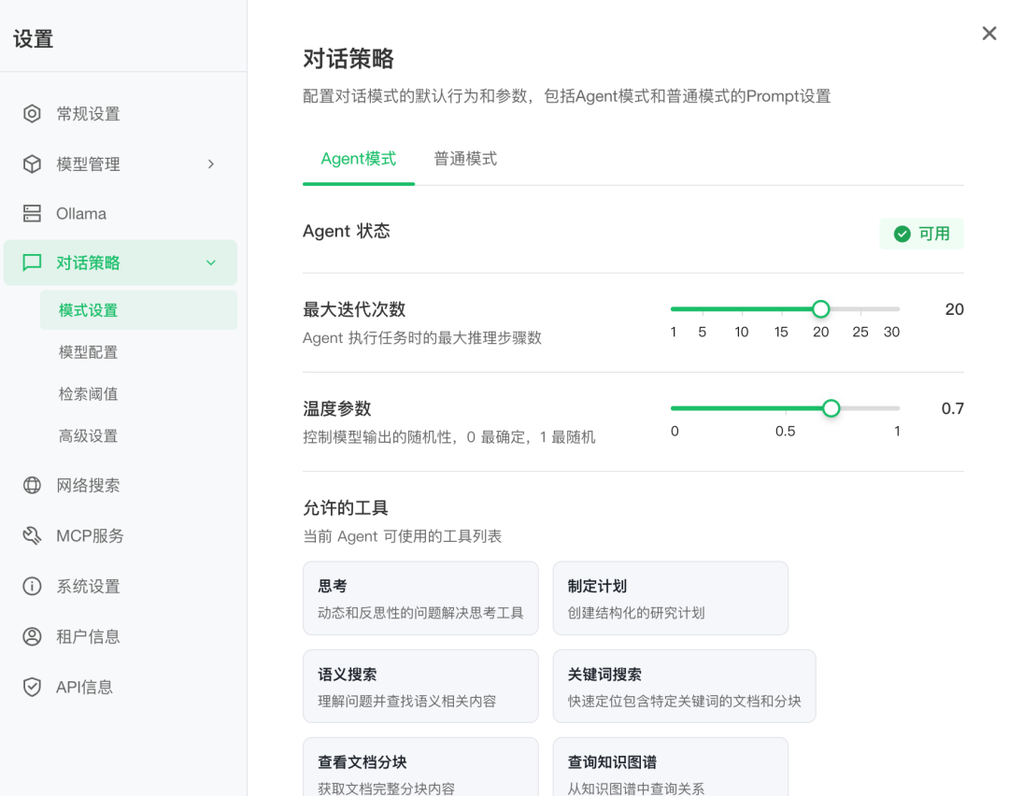Open 高级设置 in the sidebar
Image resolution: width=1009 pixels, height=796 pixels.
tap(88, 436)
